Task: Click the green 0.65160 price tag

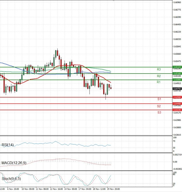Action: pos(177,73)
